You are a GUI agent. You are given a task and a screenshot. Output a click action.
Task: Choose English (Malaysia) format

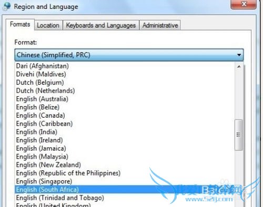(125, 157)
